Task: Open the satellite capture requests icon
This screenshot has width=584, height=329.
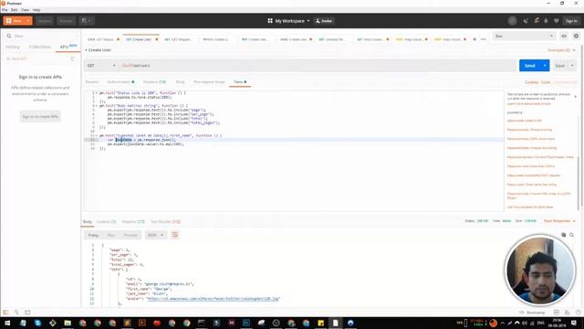Action: tap(526, 21)
